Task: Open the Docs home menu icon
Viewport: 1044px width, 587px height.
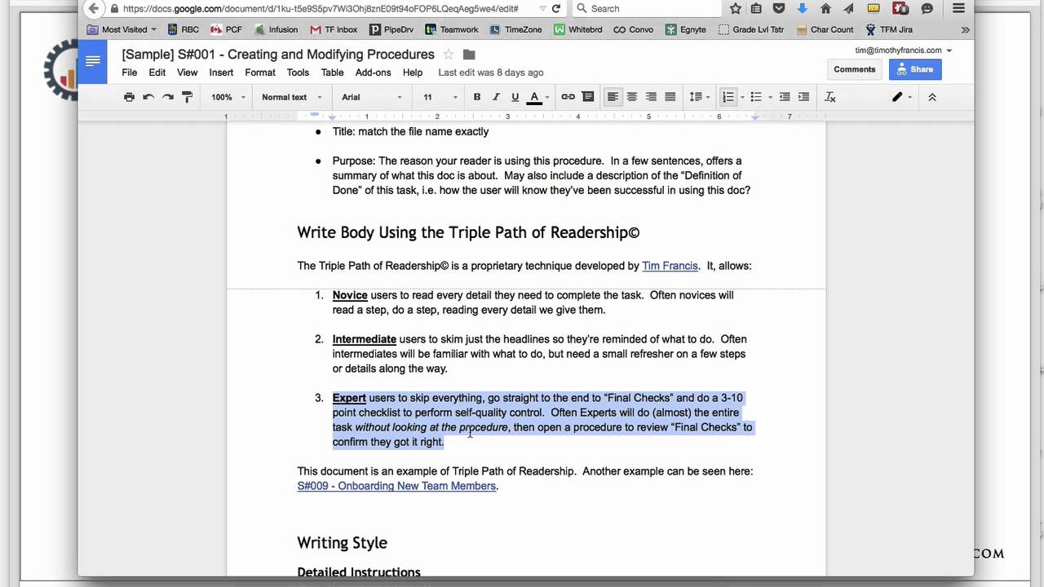Action: click(x=92, y=61)
